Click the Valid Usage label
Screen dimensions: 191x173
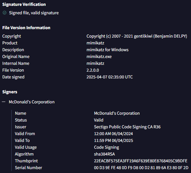pos(26,147)
